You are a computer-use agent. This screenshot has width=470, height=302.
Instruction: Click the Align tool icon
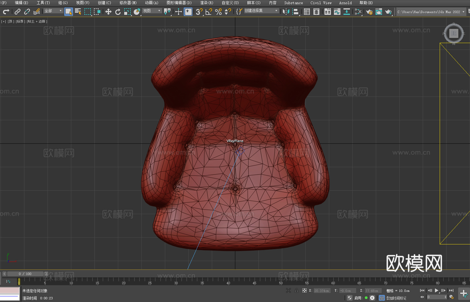[296, 12]
